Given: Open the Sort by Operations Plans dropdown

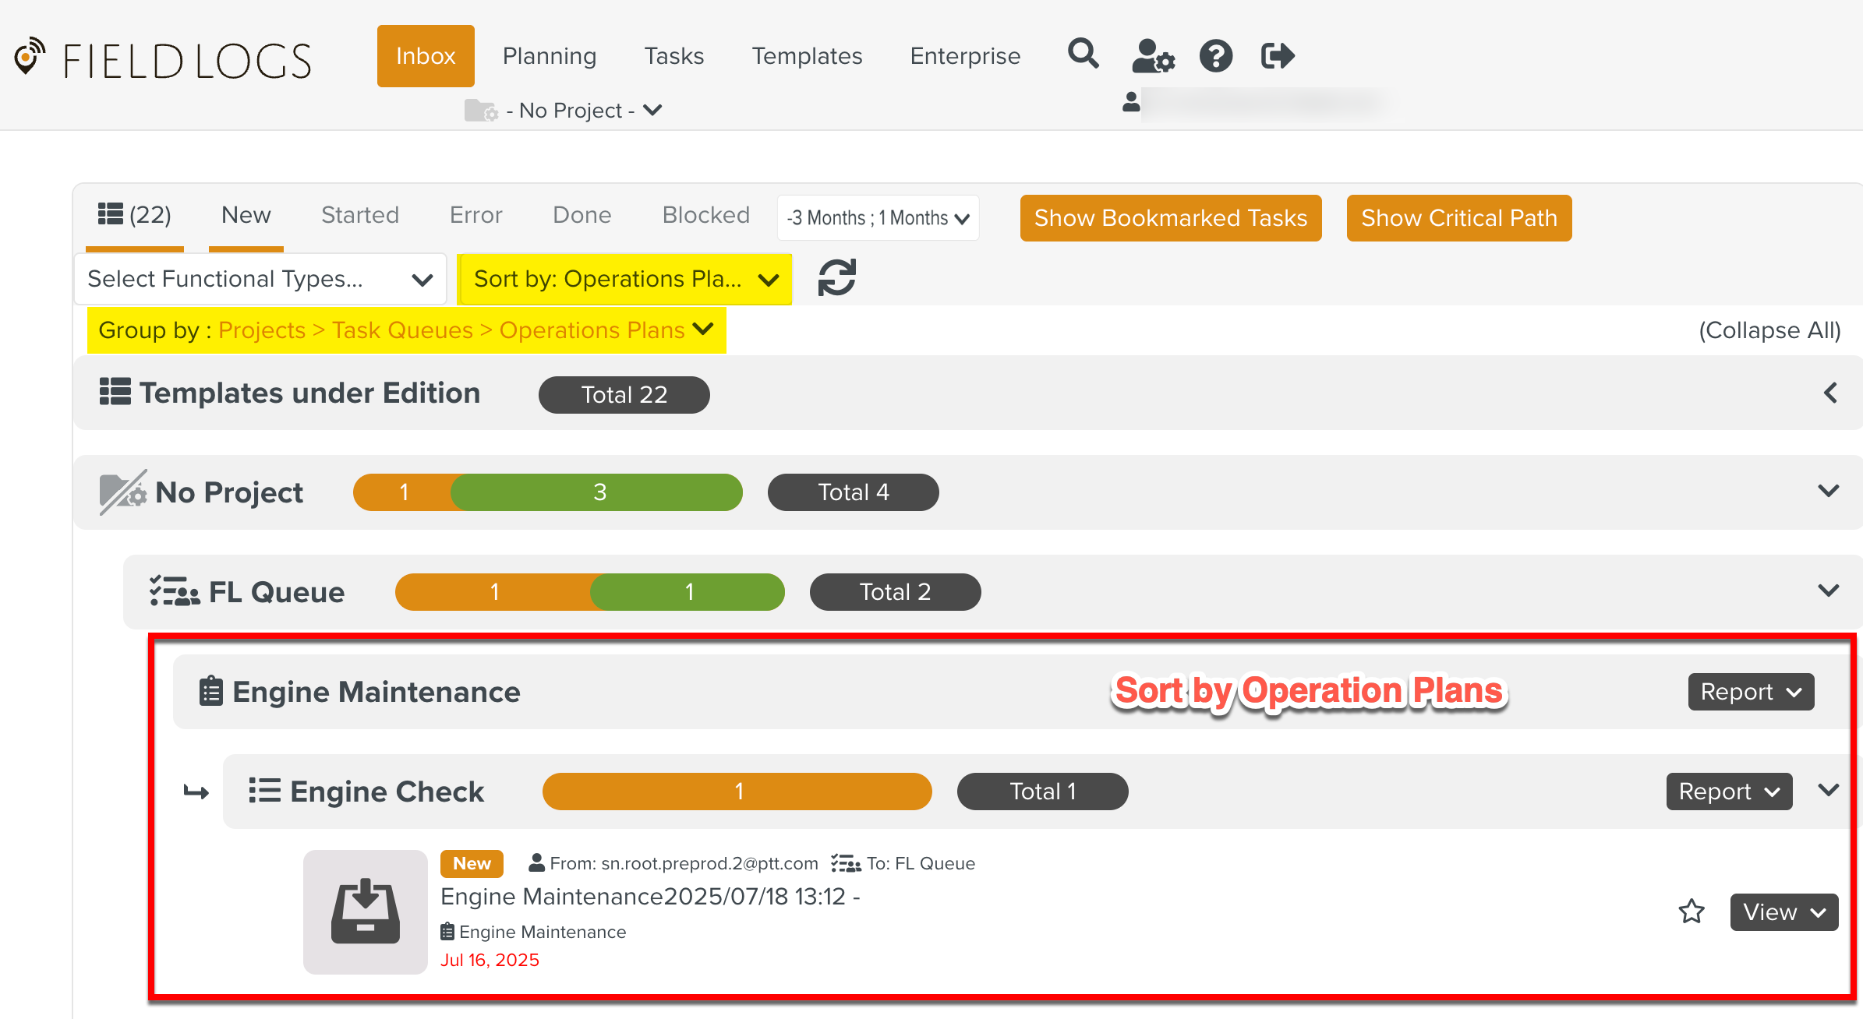Looking at the screenshot, I should [x=624, y=279].
